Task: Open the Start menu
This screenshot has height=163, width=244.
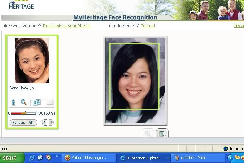Action: 12,158
